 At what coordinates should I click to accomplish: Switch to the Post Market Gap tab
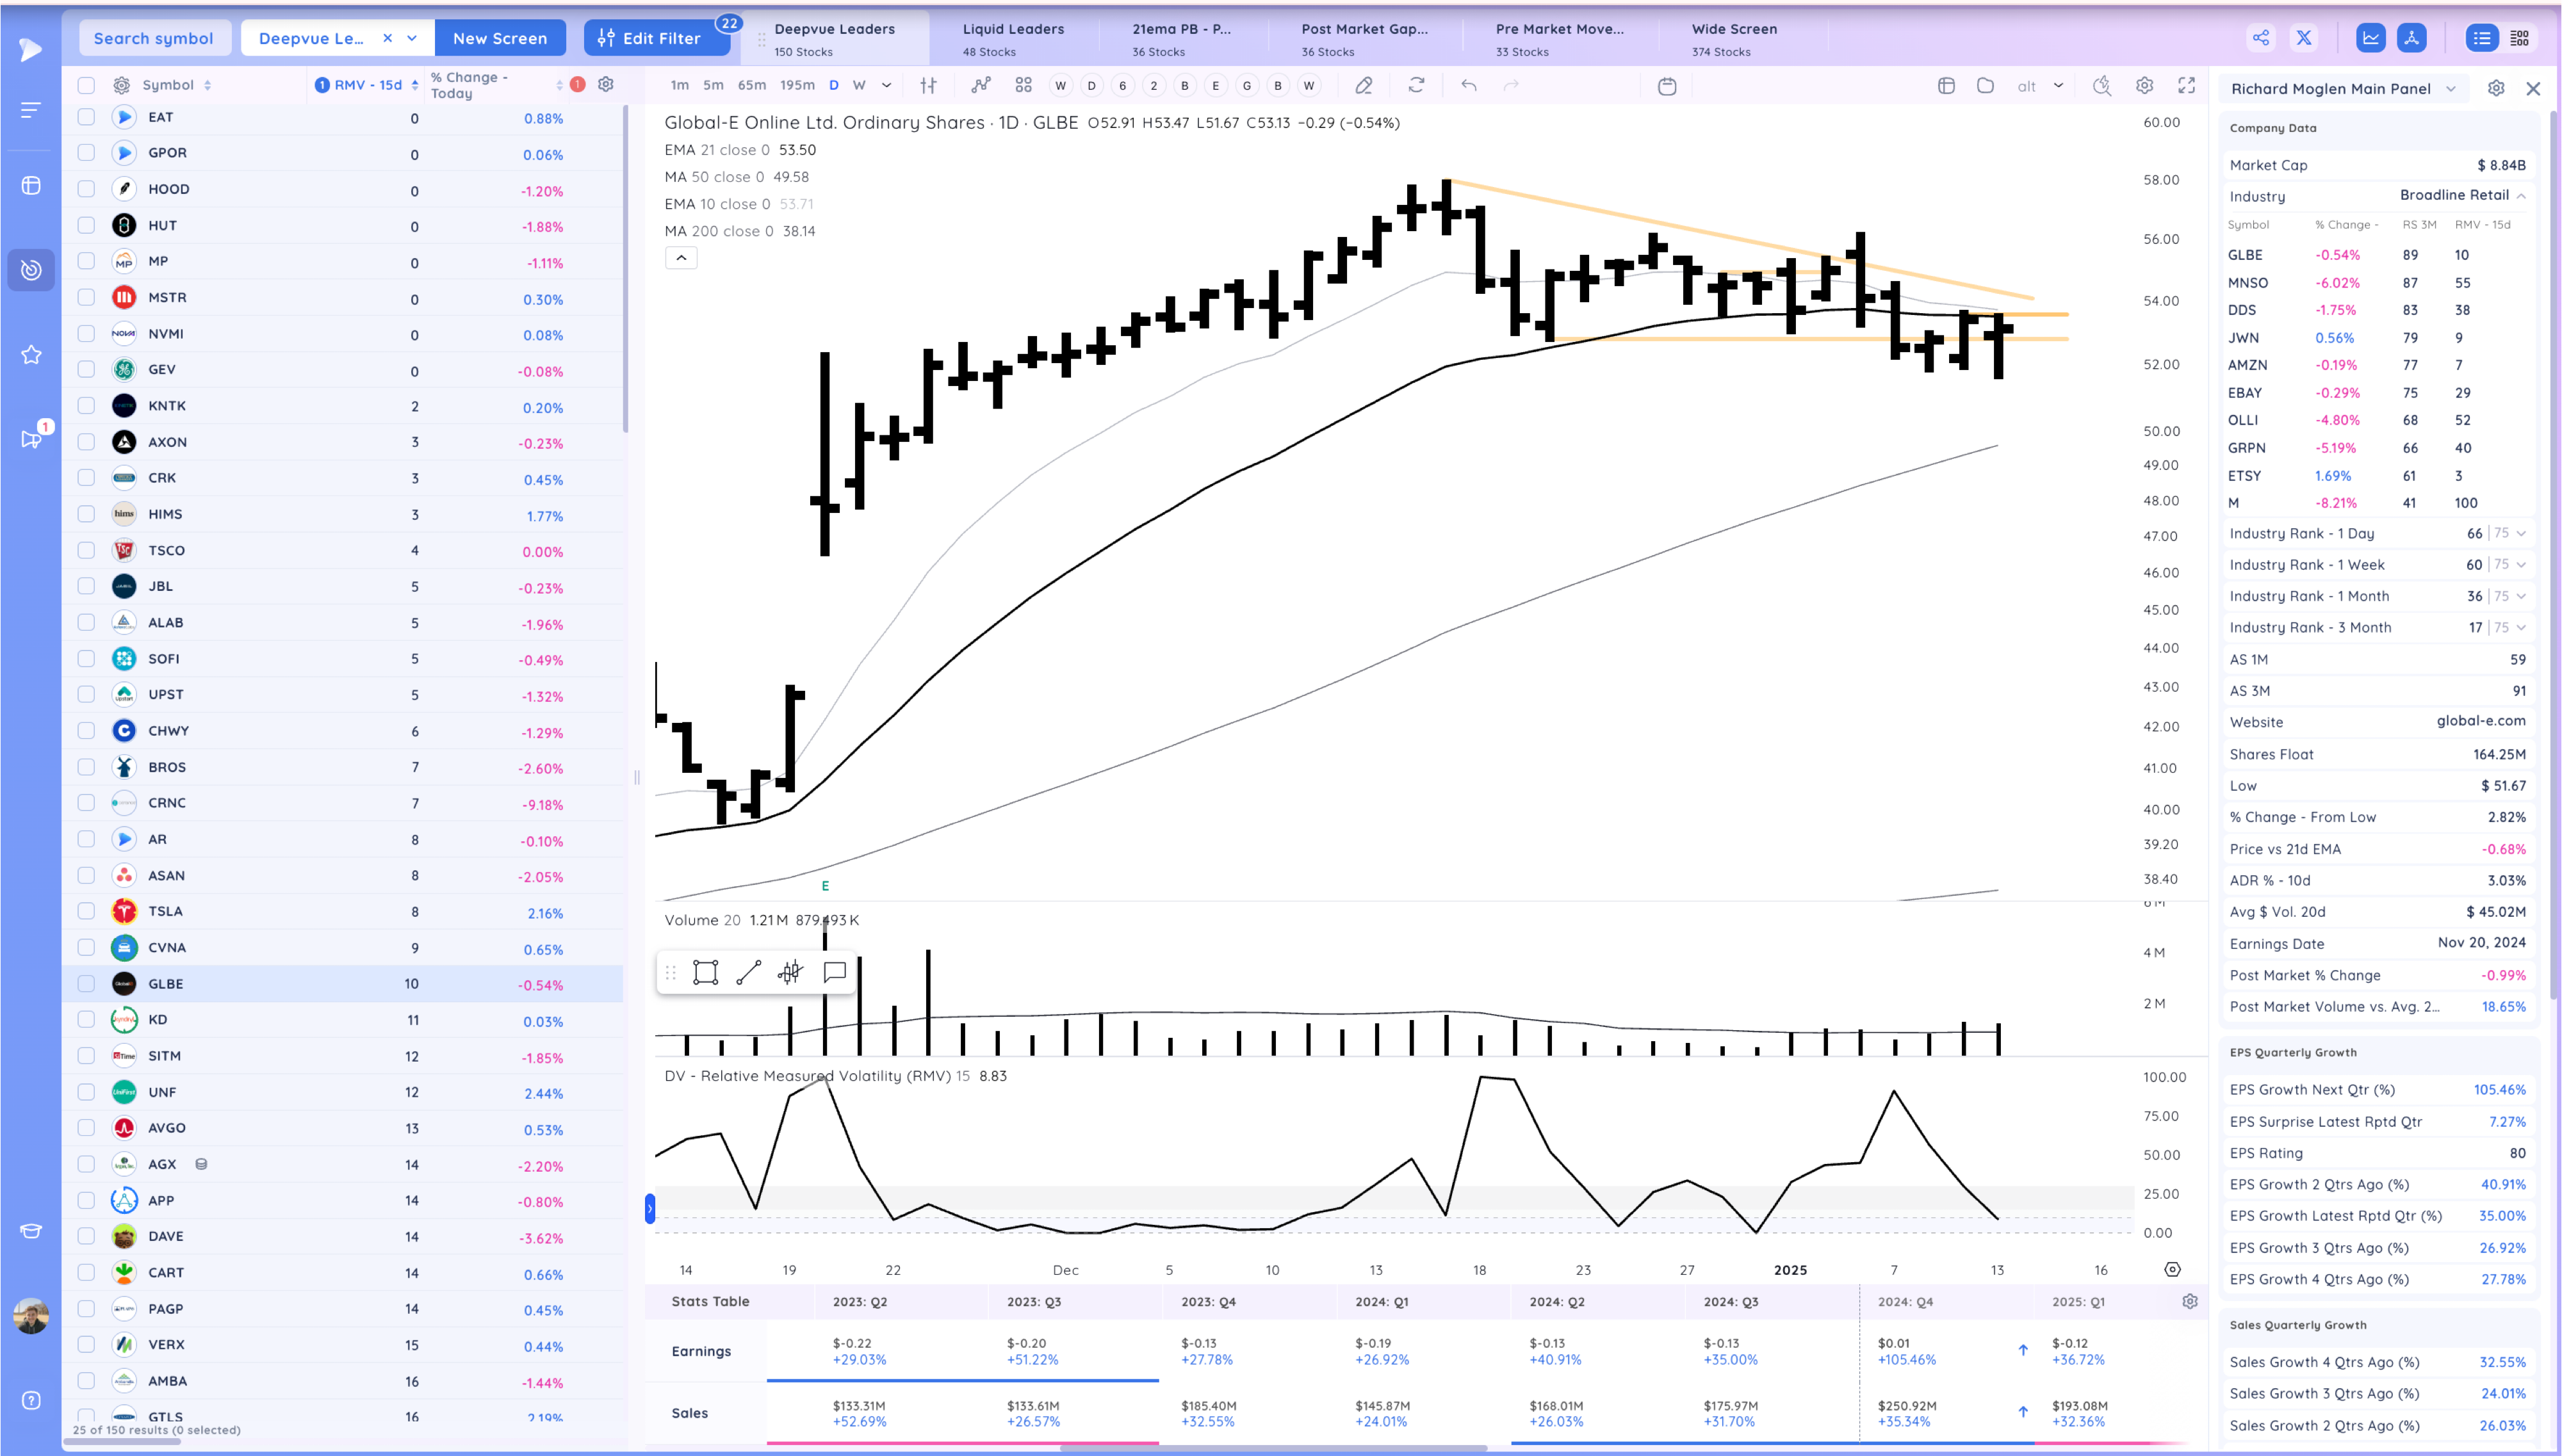point(1364,39)
